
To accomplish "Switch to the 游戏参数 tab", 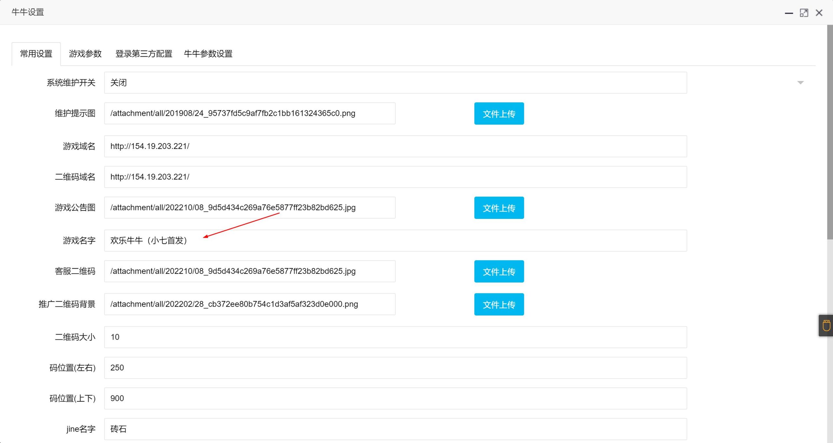I will click(x=85, y=54).
